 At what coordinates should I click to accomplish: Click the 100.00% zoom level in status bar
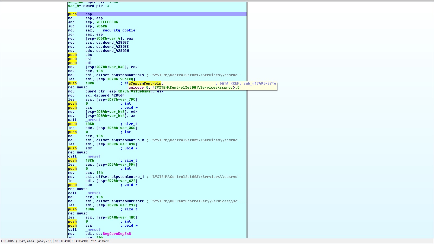pos(7,241)
